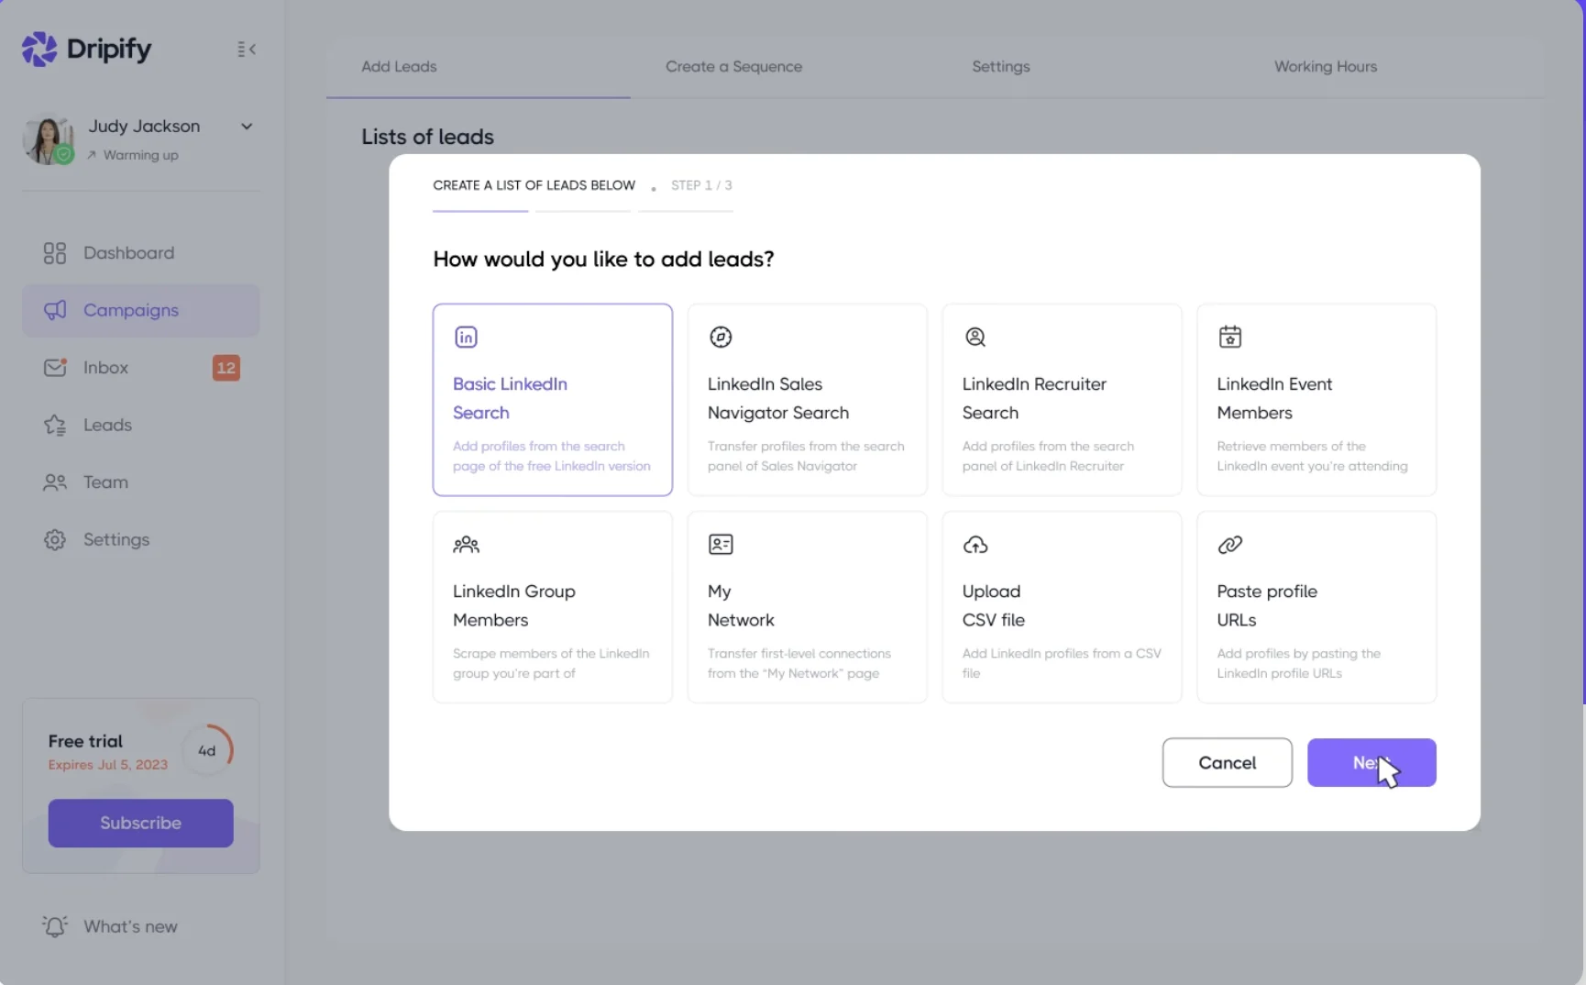Click "Retrieve members of the LinkedIn event" description

click(x=1313, y=456)
